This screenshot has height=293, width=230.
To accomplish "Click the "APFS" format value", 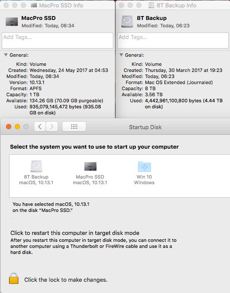I will point(36,88).
